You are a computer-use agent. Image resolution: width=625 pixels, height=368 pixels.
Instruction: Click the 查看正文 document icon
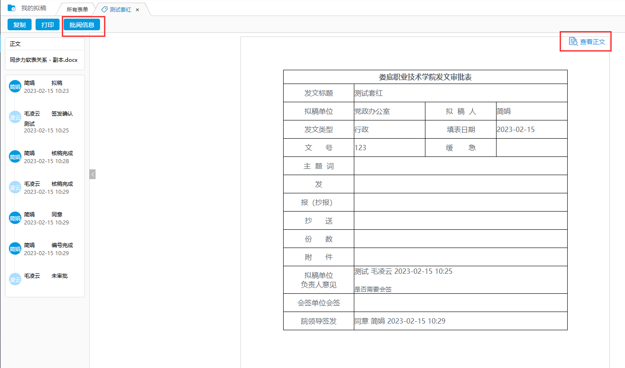[x=573, y=41]
